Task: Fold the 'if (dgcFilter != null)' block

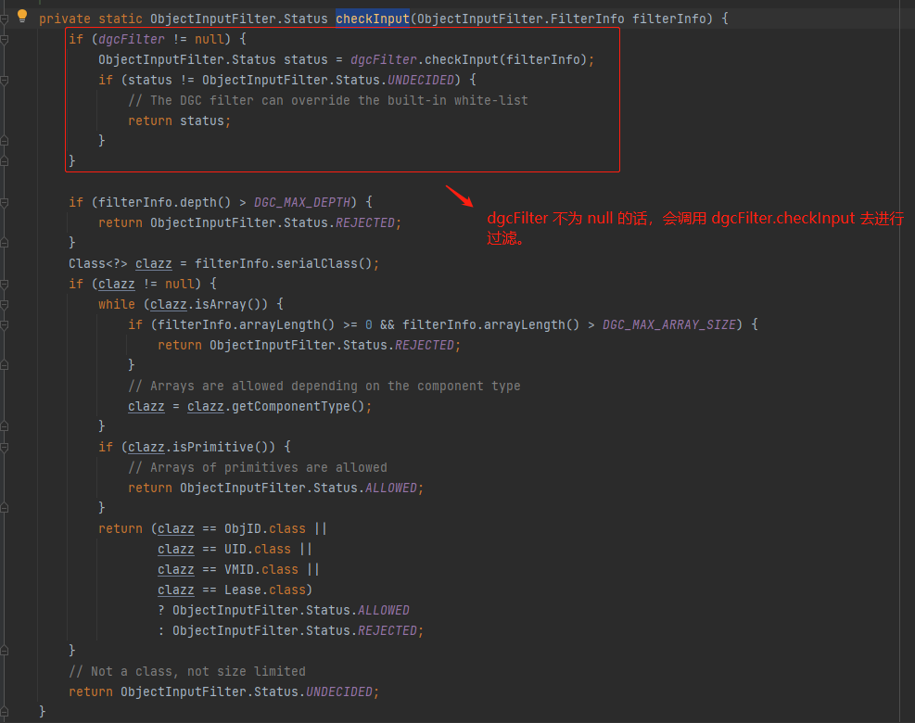Action: click(5, 39)
